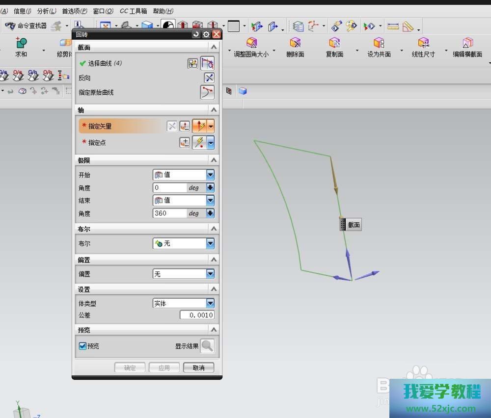Click the Reverse Direction (反向) icon
The width and height of the screenshot is (491, 418).
pos(209,78)
